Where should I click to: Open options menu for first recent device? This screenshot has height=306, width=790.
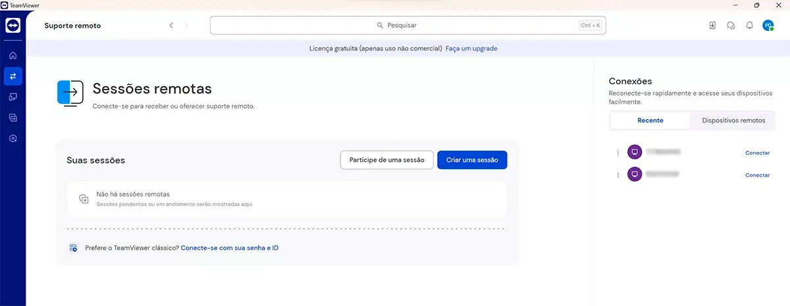pyautogui.click(x=618, y=153)
